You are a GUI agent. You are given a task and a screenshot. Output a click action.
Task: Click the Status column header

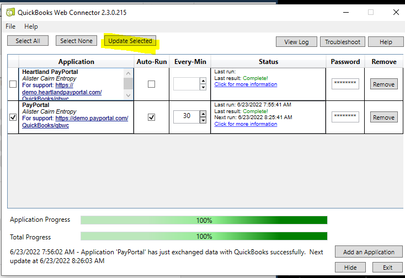click(x=268, y=62)
